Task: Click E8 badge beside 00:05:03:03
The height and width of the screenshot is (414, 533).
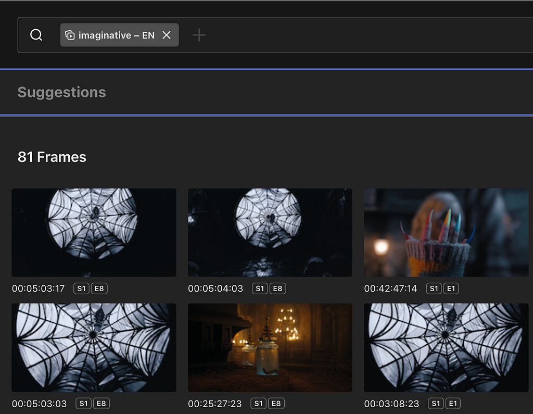Action: (101, 404)
